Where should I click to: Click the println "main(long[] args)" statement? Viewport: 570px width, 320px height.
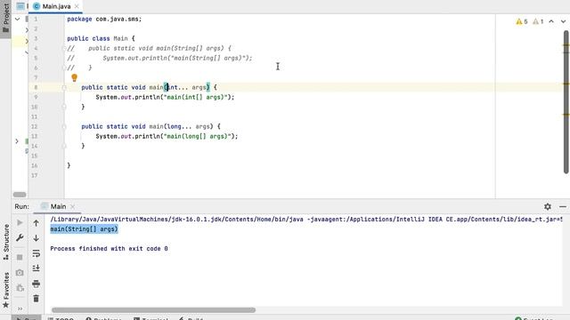click(167, 136)
